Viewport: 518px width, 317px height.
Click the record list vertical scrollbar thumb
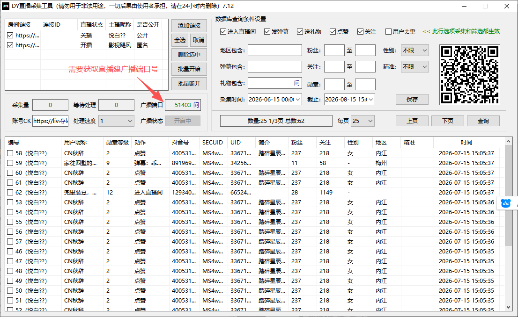point(509,196)
